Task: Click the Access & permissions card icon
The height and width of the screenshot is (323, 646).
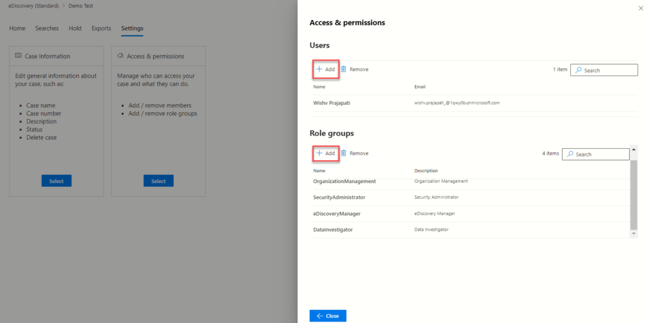Action: [x=120, y=56]
